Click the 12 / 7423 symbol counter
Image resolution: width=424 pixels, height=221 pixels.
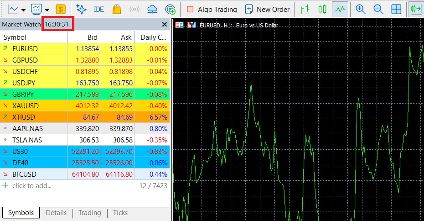click(x=153, y=186)
